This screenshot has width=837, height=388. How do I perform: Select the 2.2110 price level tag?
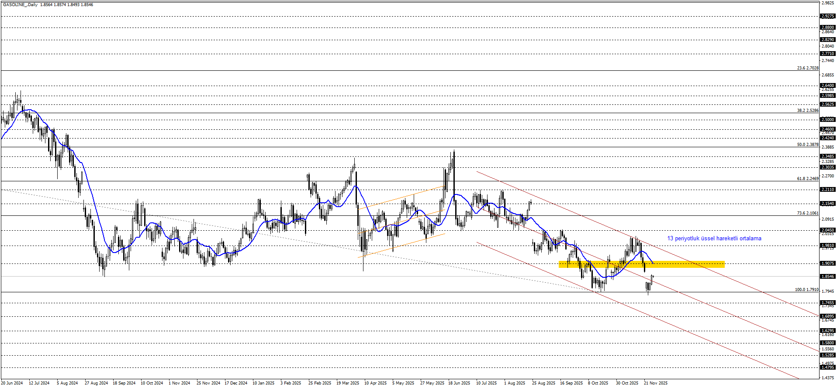point(828,190)
